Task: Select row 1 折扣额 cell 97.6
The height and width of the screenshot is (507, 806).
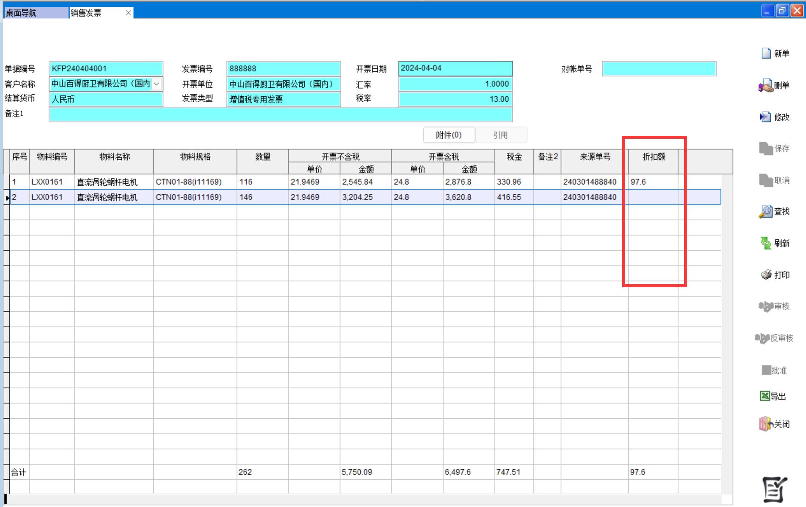Action: point(653,182)
